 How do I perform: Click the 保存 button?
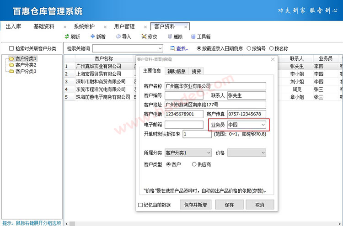coord(229,205)
